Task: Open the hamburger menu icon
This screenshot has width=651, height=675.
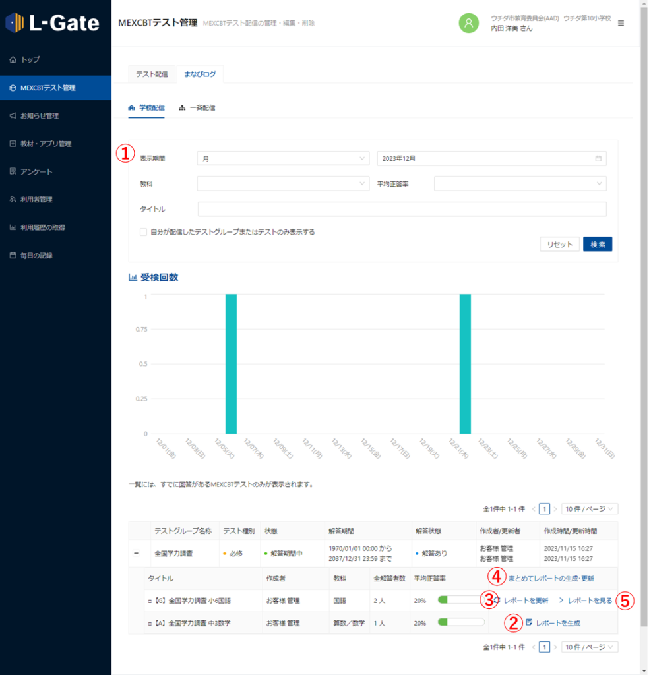Action: click(621, 23)
